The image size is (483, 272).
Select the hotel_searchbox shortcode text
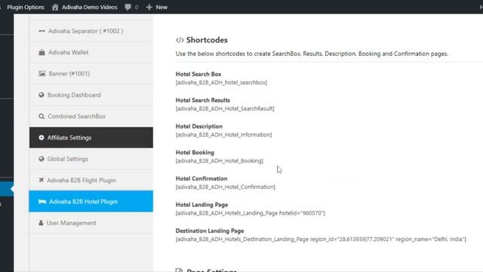[221, 82]
